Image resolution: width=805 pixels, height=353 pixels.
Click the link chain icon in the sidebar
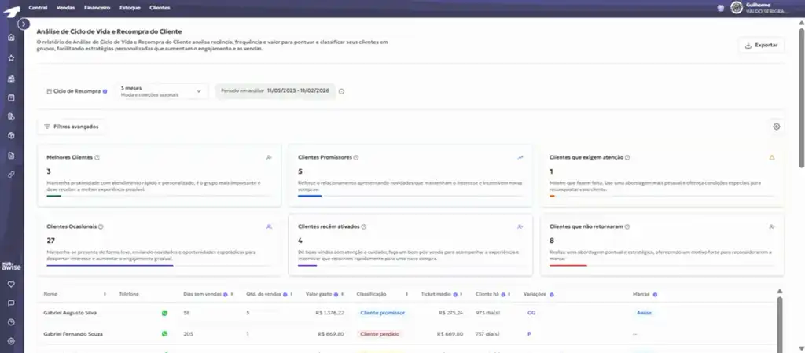11,175
